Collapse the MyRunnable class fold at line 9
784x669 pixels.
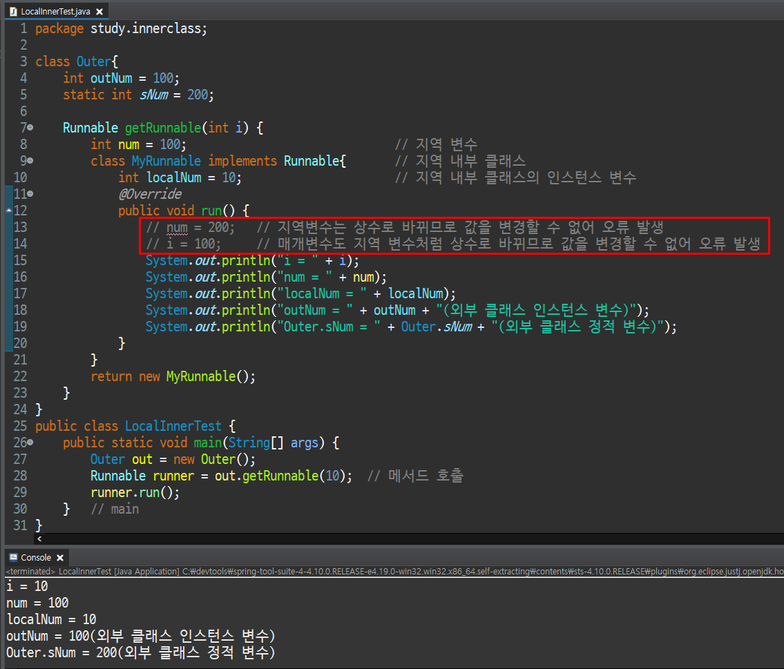tap(30, 161)
